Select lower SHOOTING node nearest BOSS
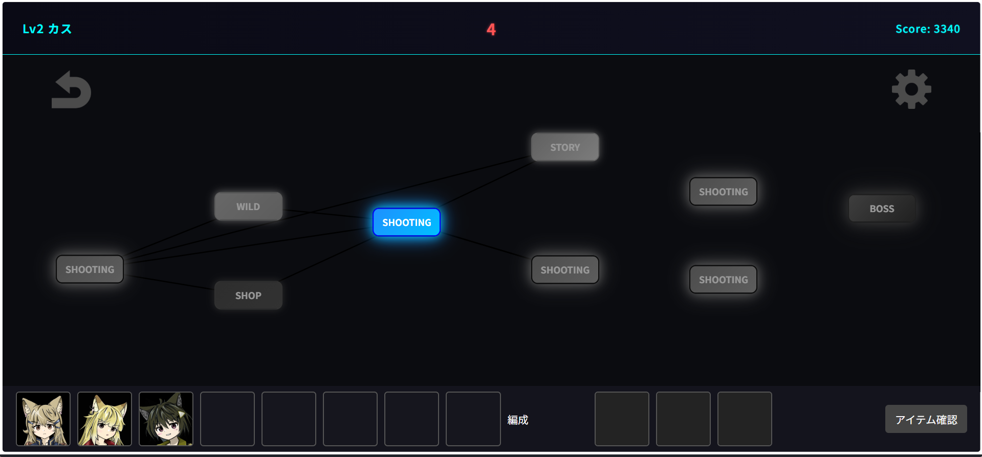 coord(723,280)
